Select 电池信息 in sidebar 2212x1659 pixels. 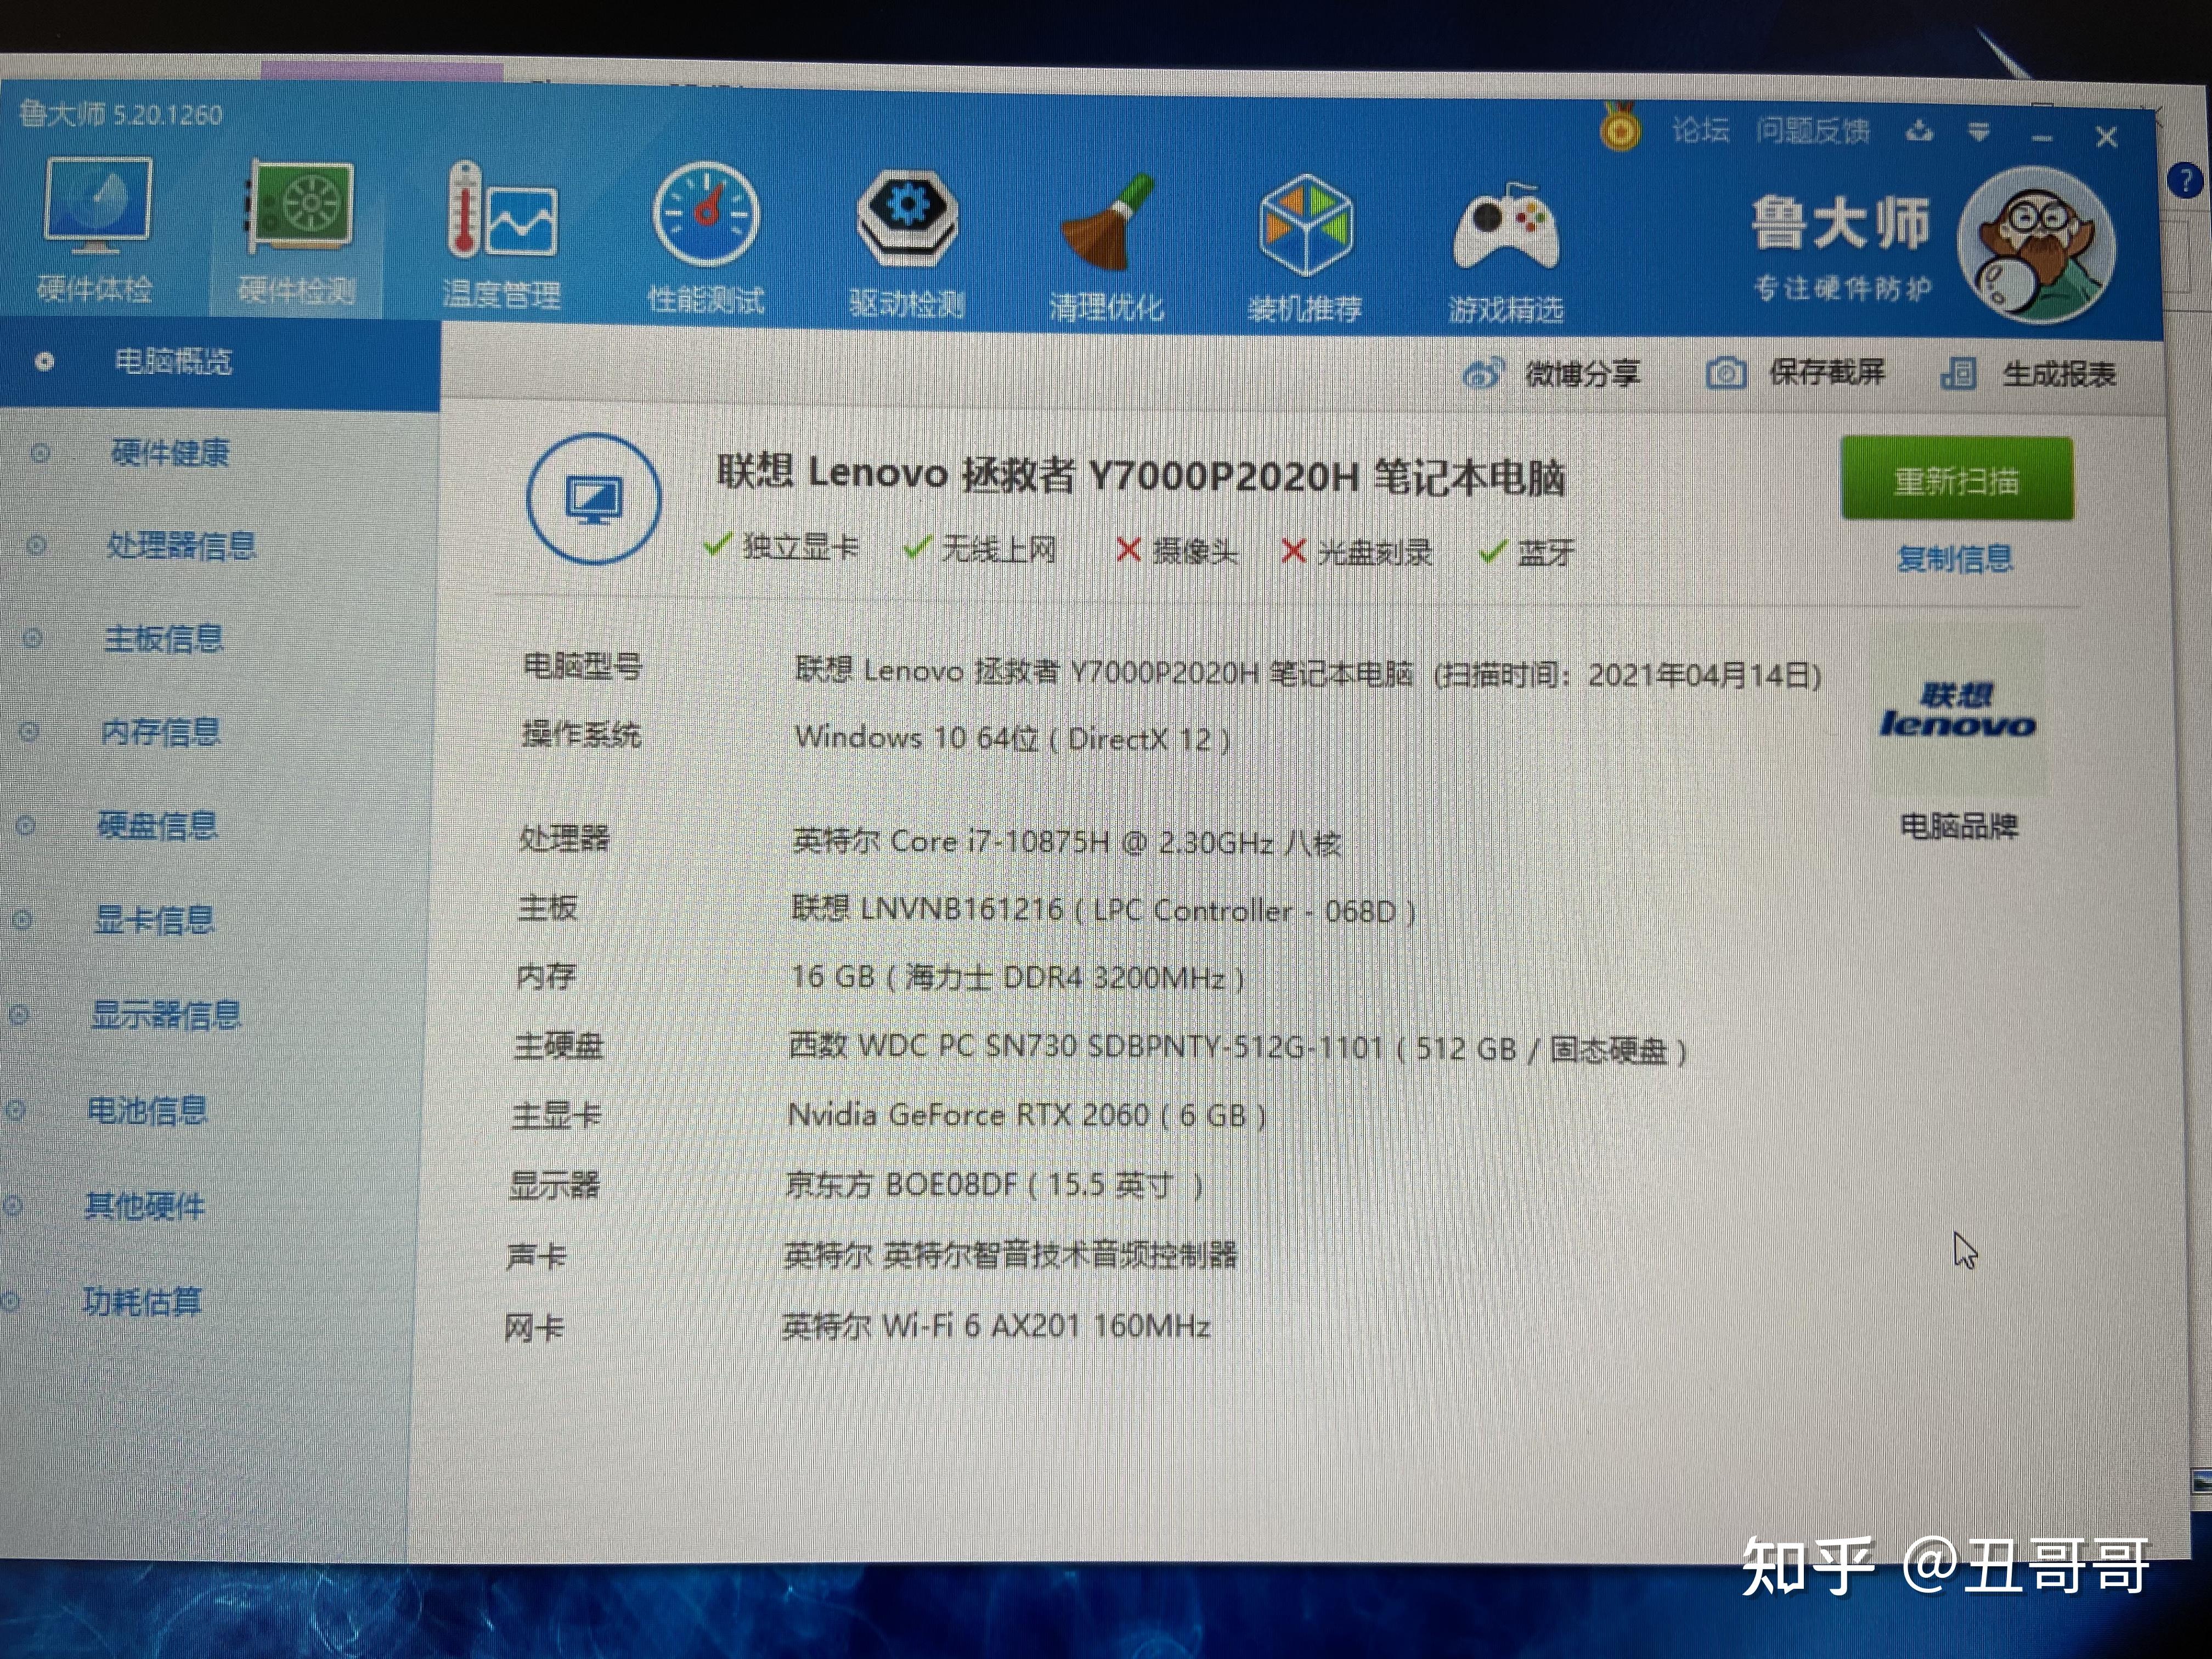pos(147,1110)
